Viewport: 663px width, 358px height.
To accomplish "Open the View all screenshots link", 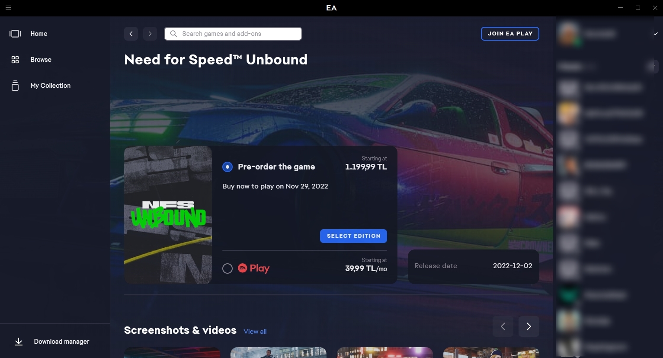I will tap(255, 332).
